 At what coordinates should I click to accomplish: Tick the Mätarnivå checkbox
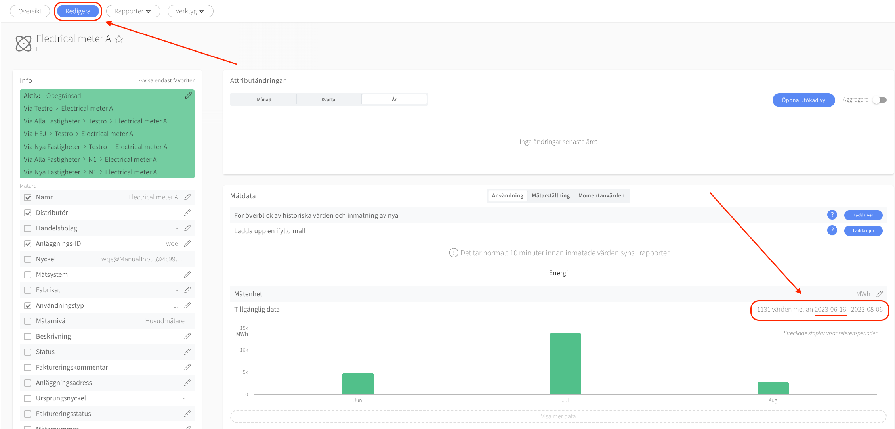(x=28, y=321)
